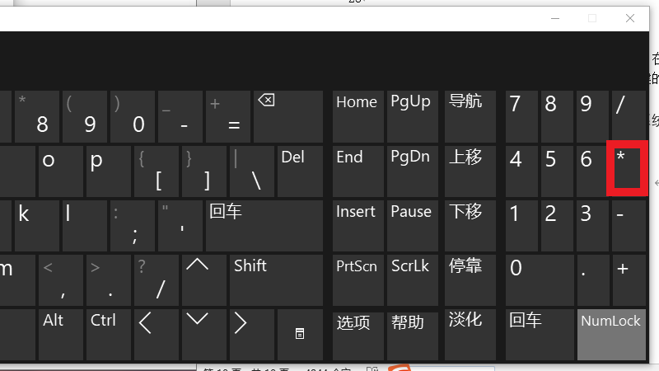Open the 选项 (Options) dialog
The image size is (659, 371).
pos(358,334)
